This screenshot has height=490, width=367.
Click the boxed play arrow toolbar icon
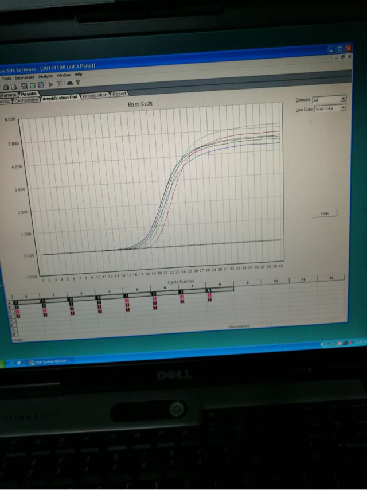[x=60, y=84]
